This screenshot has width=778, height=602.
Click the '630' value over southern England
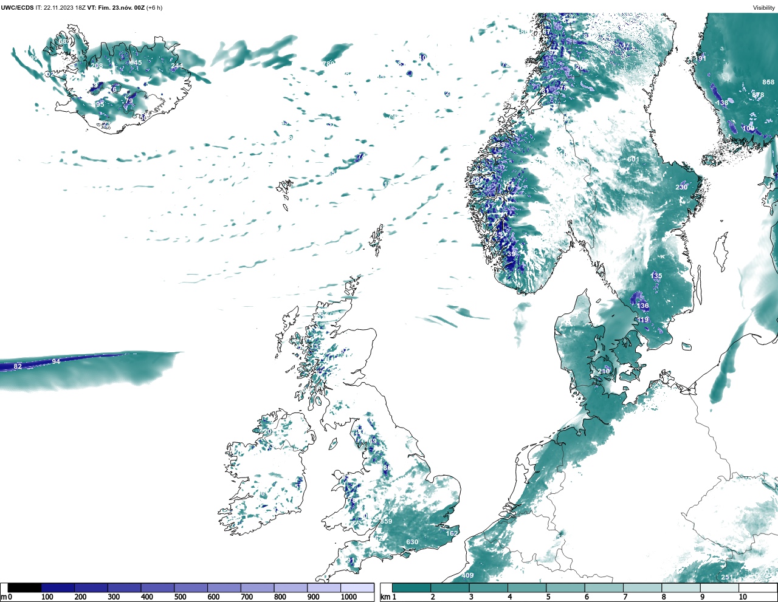tap(412, 542)
